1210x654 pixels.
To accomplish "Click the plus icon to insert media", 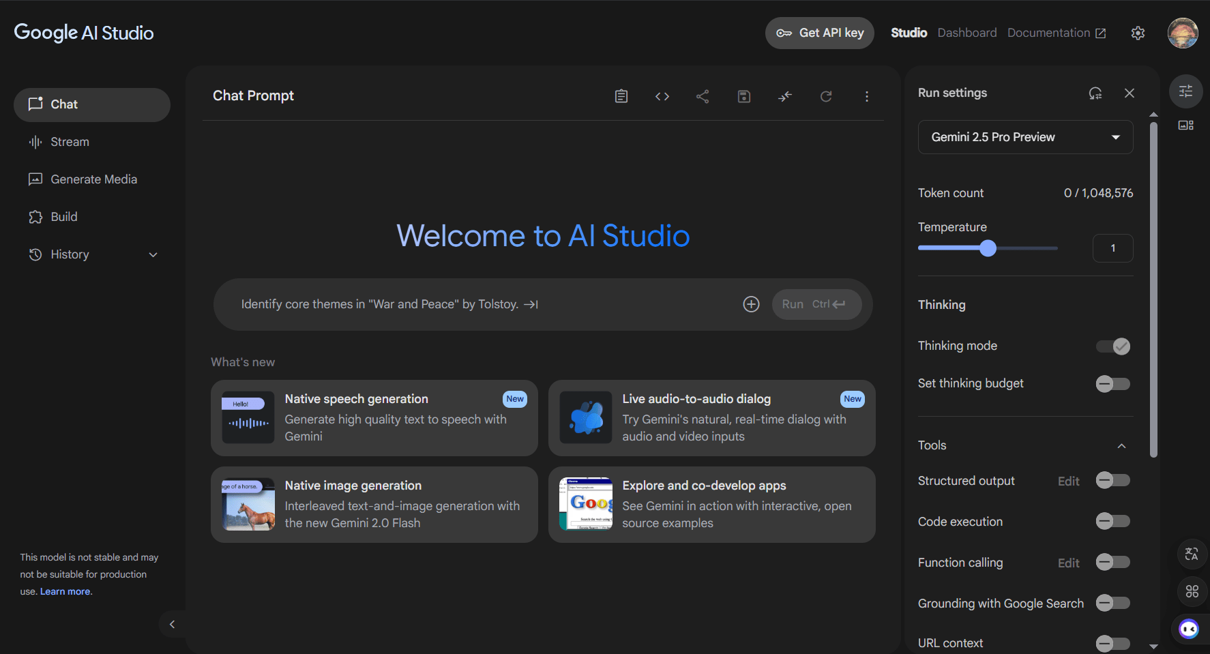I will [751, 304].
